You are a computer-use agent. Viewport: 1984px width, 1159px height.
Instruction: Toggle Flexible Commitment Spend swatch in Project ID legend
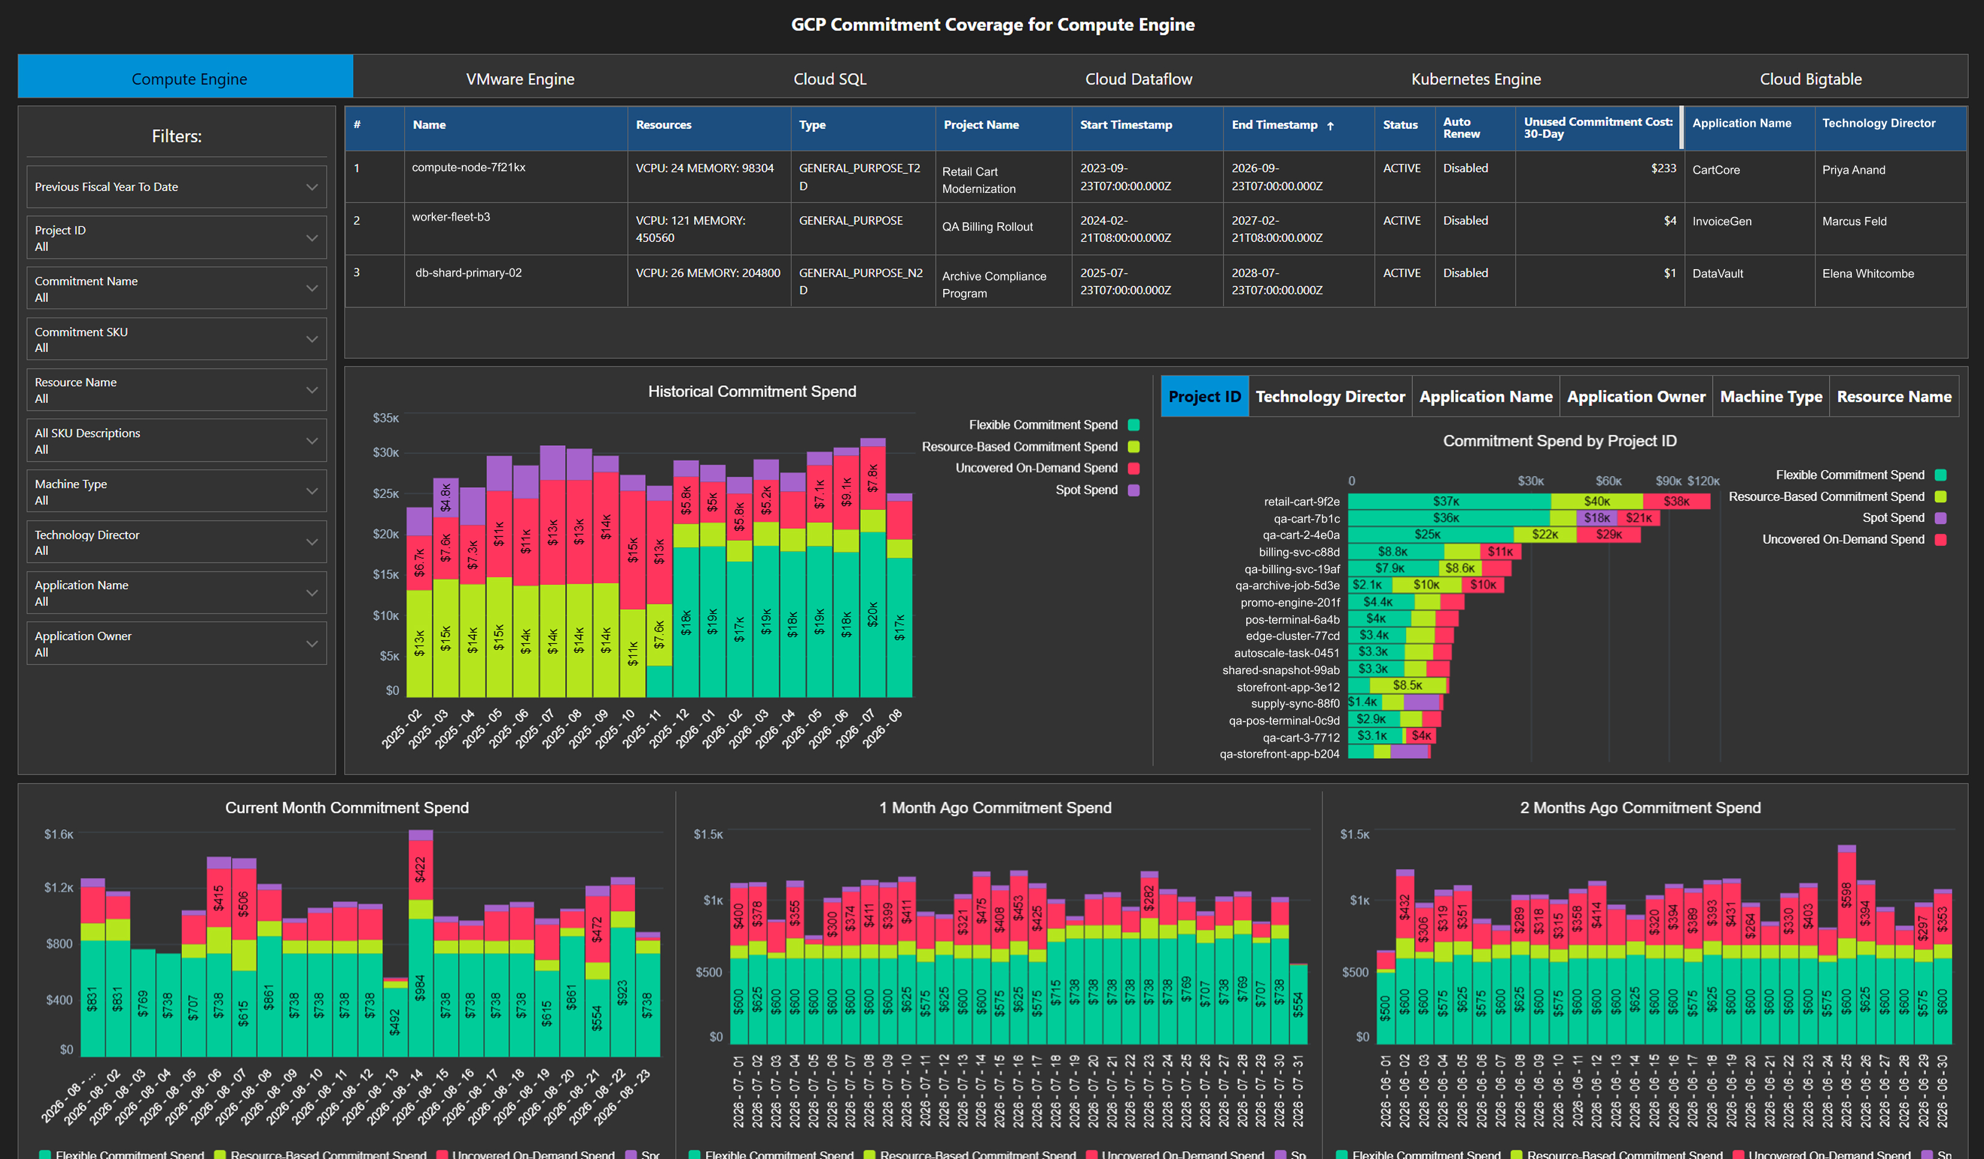(1941, 475)
